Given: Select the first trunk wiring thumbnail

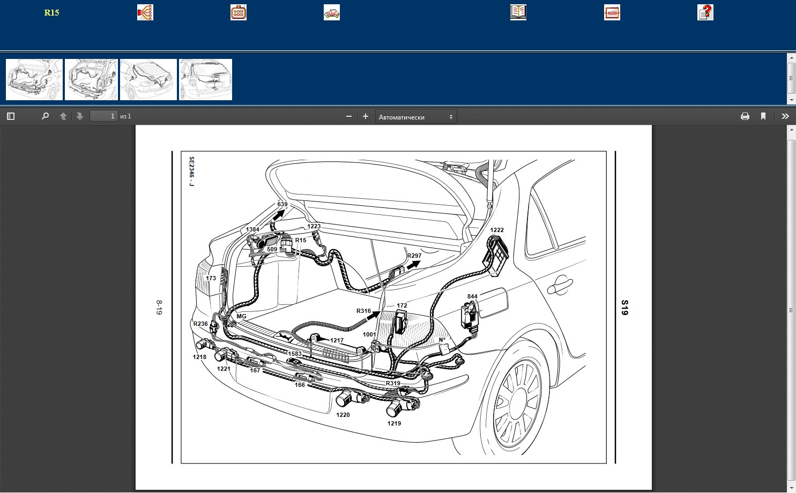Looking at the screenshot, I should pyautogui.click(x=34, y=80).
